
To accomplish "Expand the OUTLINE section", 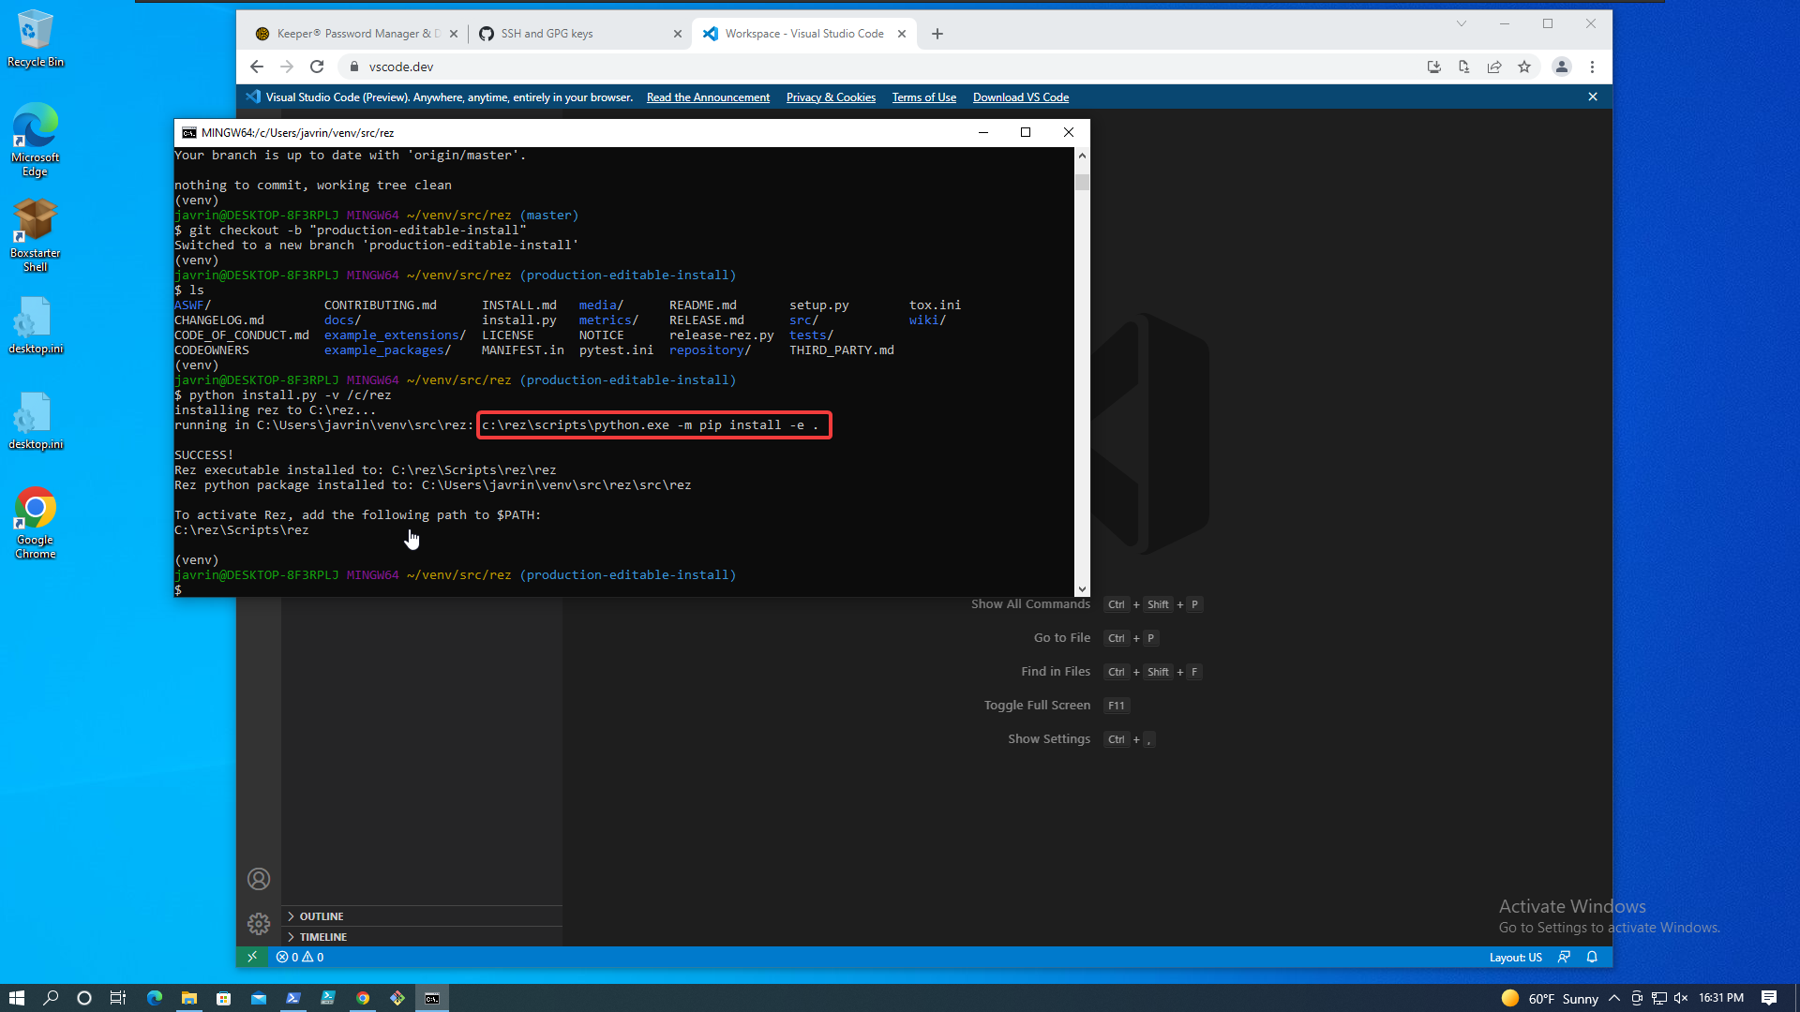I will pos(322,916).
